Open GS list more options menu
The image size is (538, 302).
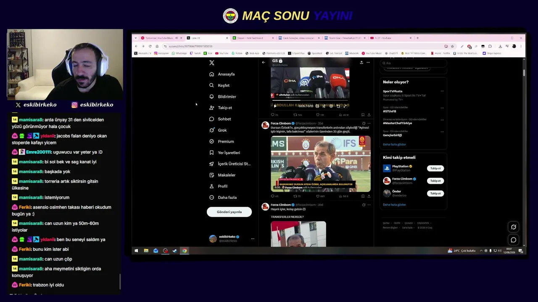pyautogui.click(x=368, y=62)
